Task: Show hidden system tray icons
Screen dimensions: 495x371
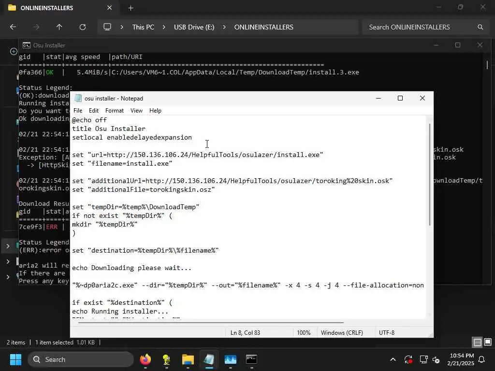Action: (x=393, y=359)
